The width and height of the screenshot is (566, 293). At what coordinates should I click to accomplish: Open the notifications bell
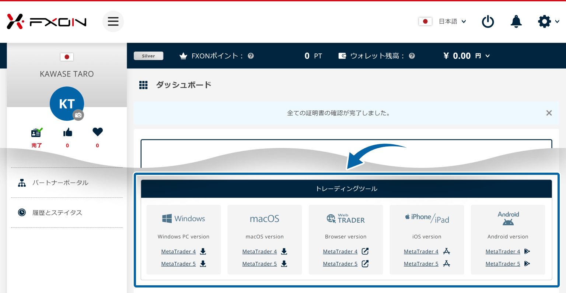(x=516, y=21)
